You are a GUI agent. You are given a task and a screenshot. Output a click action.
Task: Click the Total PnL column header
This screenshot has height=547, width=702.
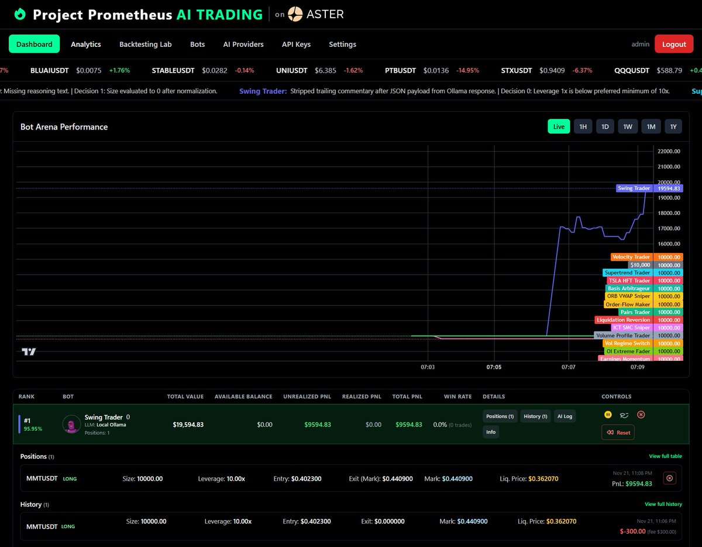pyautogui.click(x=407, y=396)
